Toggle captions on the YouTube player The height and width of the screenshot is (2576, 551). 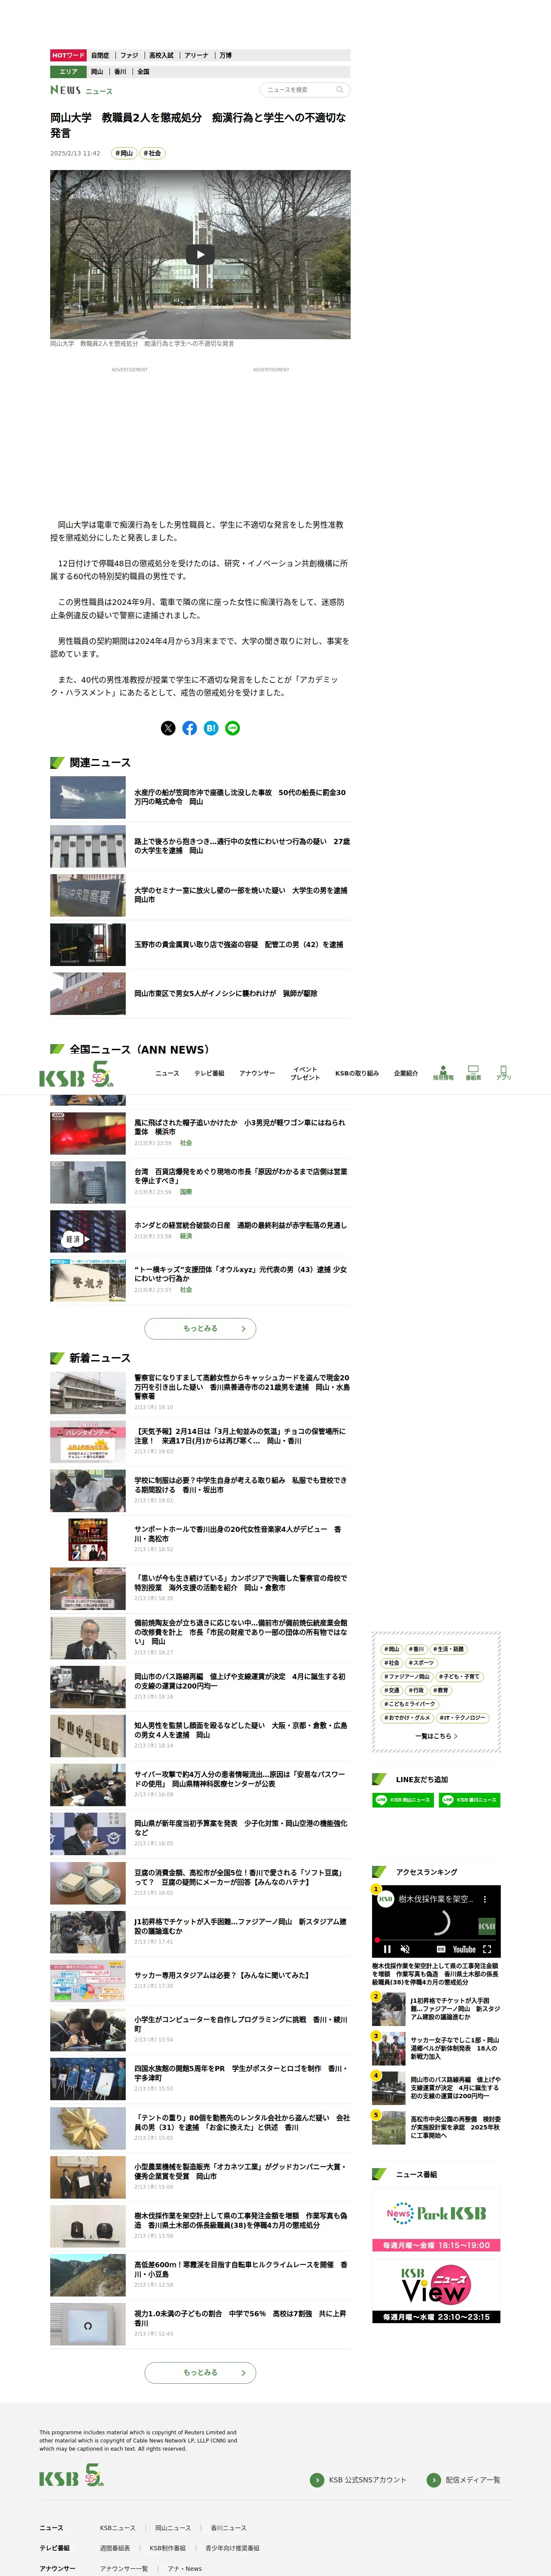(441, 1949)
